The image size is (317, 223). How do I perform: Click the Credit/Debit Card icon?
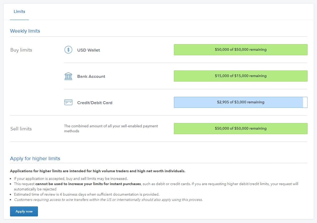68,102
